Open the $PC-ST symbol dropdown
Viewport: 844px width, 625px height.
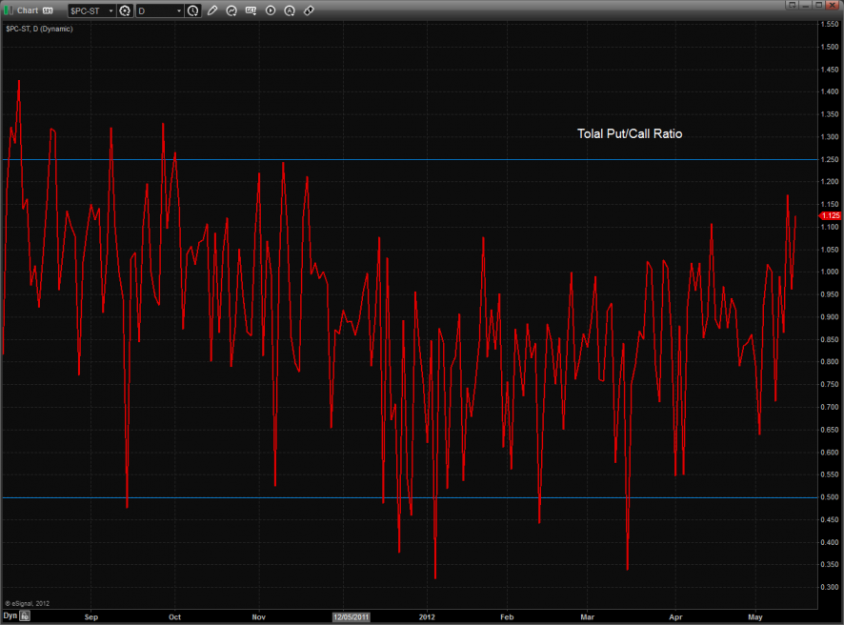point(91,10)
